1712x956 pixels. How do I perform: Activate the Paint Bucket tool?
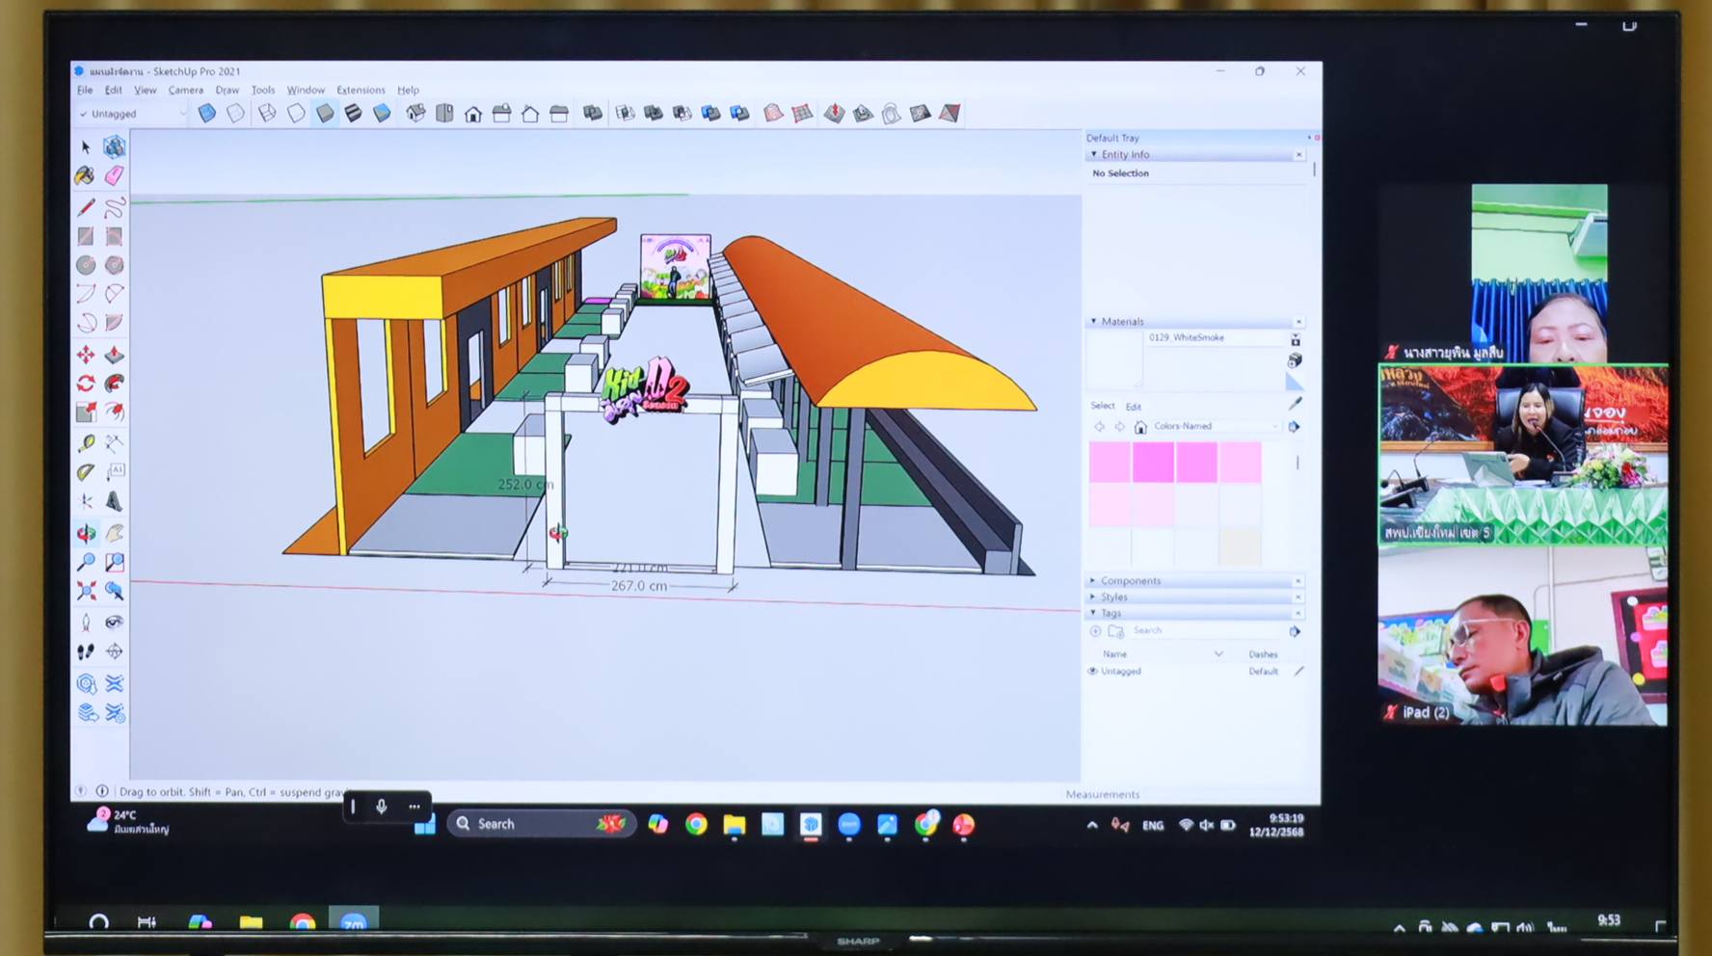(86, 175)
